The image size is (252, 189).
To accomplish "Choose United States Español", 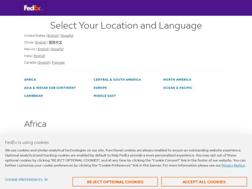I will point(67,36).
